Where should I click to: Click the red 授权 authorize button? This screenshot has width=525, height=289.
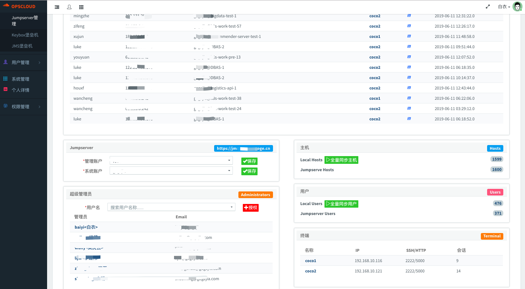point(251,208)
